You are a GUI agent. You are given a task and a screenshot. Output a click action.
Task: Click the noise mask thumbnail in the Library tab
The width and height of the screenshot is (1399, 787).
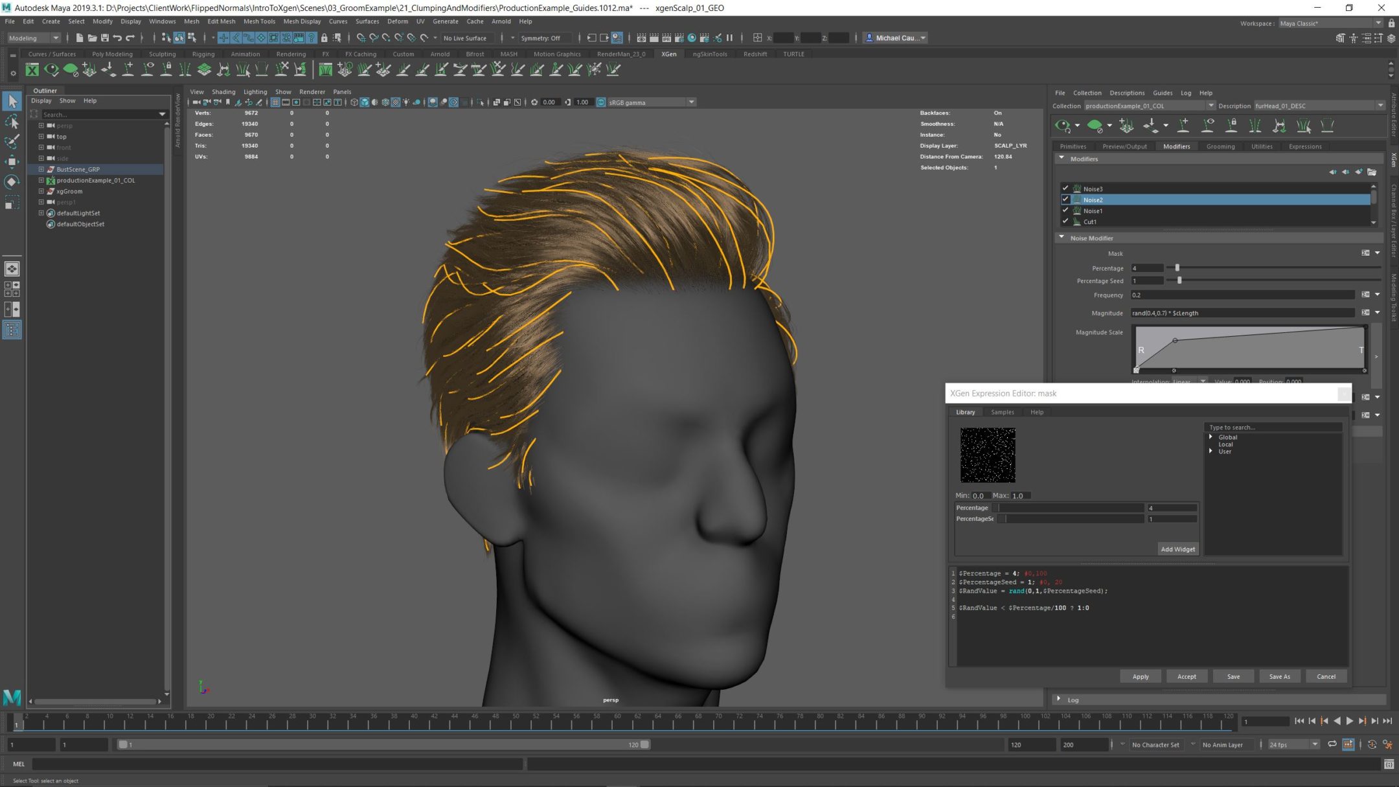pyautogui.click(x=987, y=455)
